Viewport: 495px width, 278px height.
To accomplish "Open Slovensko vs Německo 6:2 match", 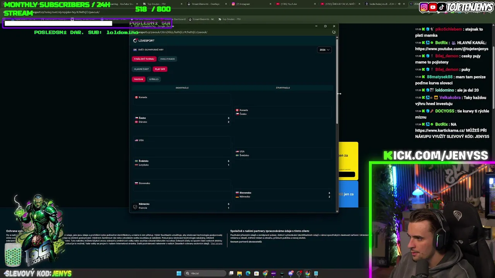I will (283, 195).
